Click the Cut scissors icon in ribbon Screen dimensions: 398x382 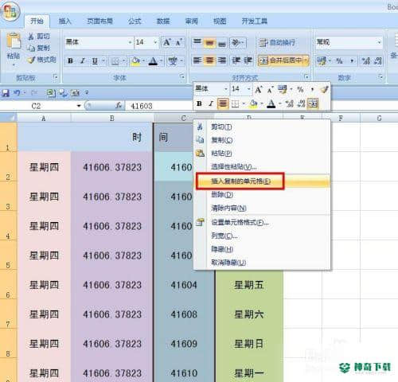pyautogui.click(x=31, y=37)
